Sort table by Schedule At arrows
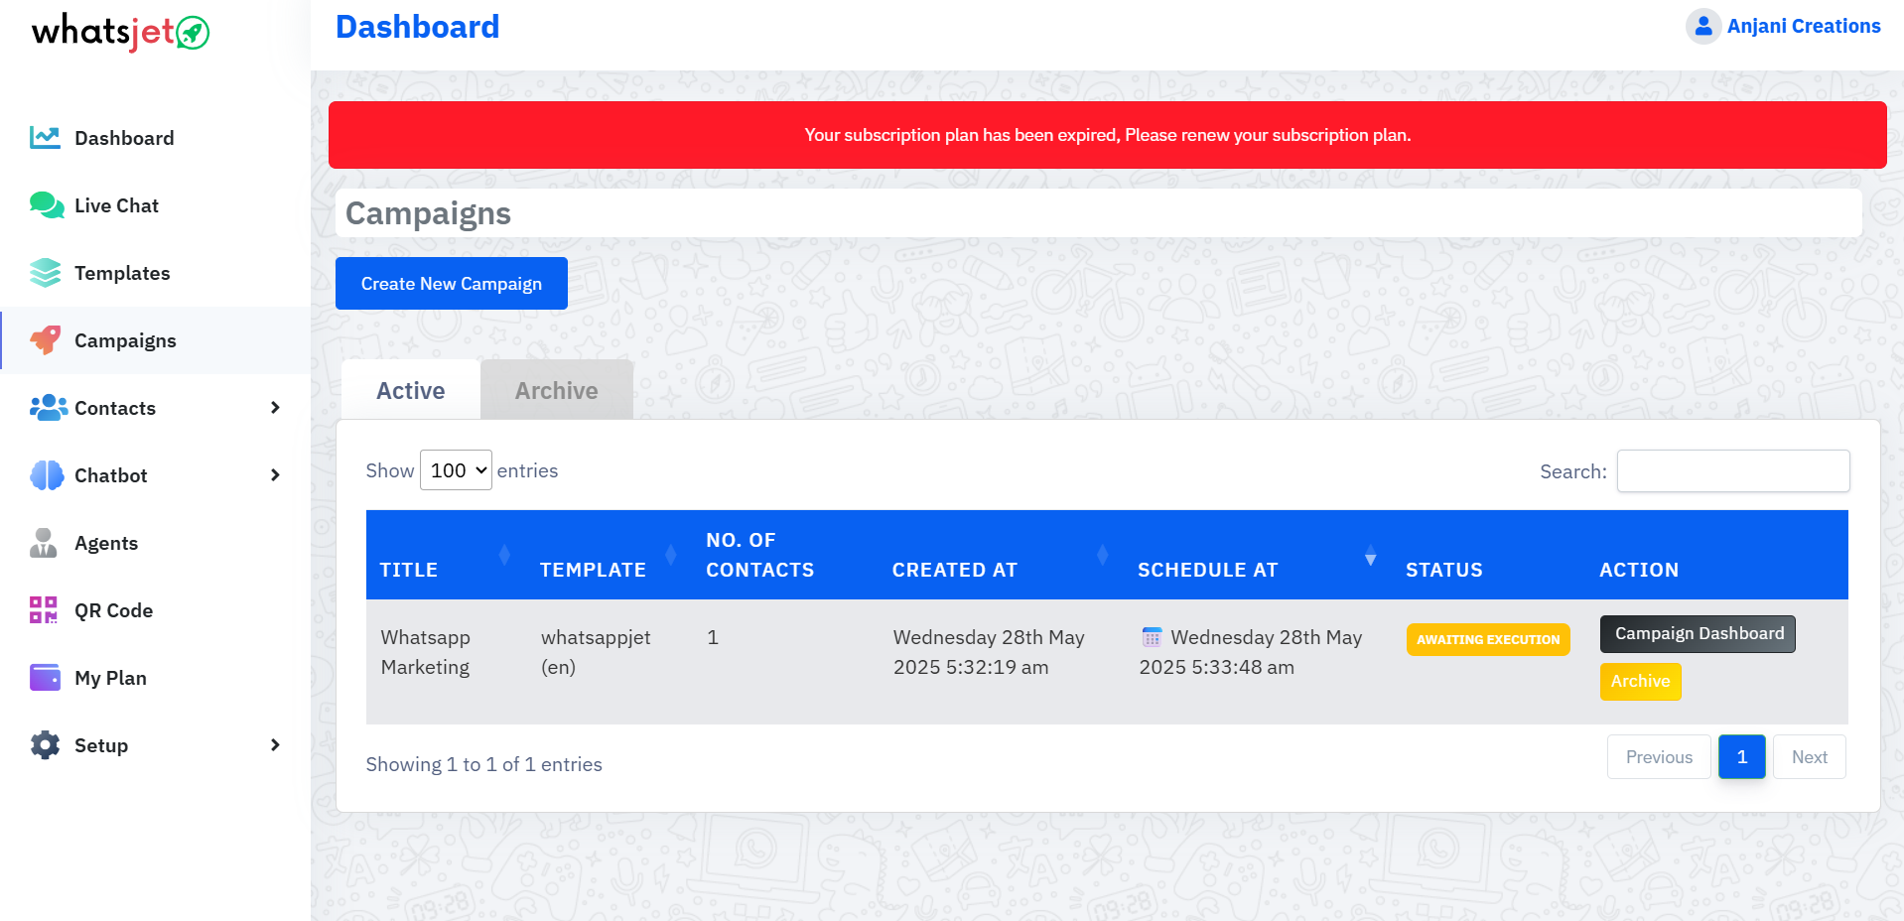 pyautogui.click(x=1371, y=556)
